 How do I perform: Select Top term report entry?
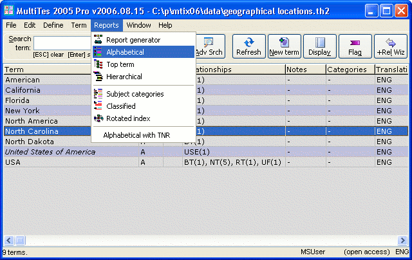click(144, 64)
